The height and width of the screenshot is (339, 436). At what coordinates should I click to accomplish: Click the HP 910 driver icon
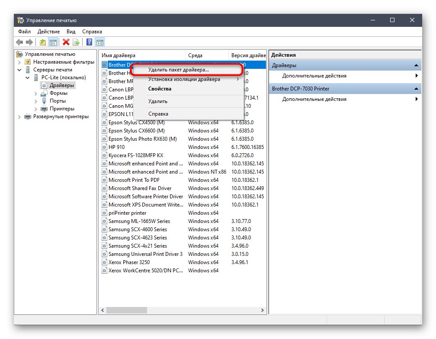[x=104, y=147]
